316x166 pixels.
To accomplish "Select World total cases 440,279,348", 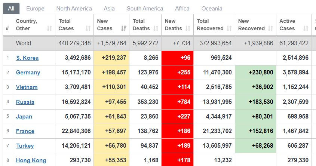I will 74,43.
